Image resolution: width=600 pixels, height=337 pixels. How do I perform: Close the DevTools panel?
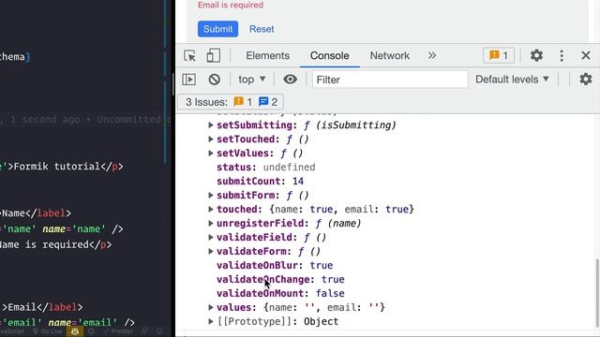(x=585, y=56)
